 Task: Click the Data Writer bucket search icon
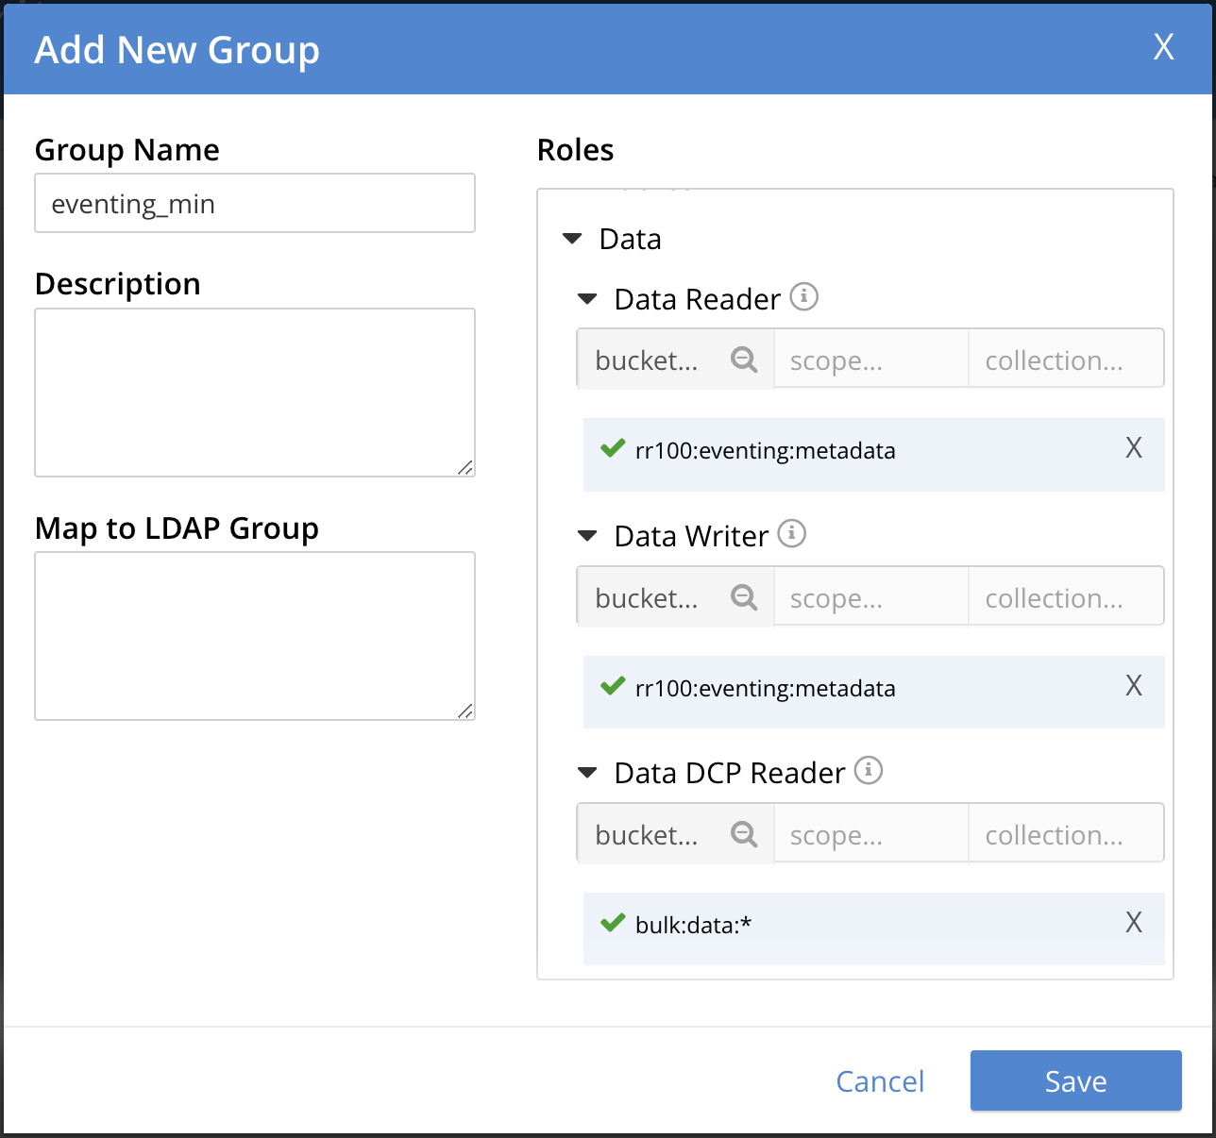click(744, 597)
